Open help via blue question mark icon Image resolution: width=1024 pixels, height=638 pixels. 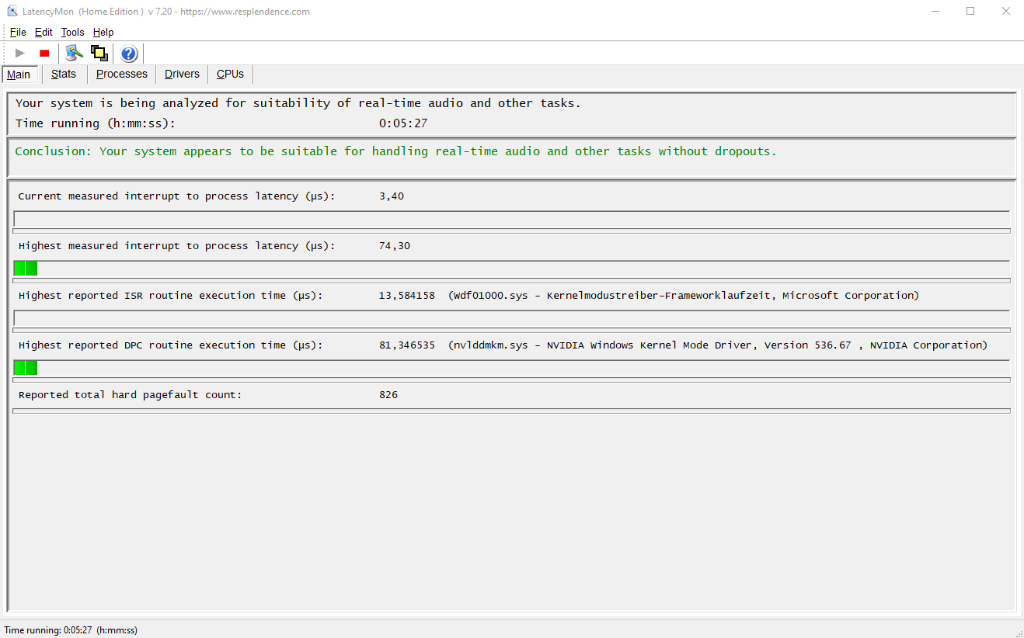(129, 53)
